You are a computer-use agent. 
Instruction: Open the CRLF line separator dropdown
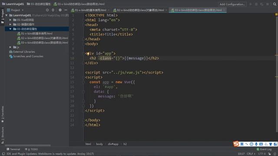(x=251, y=154)
